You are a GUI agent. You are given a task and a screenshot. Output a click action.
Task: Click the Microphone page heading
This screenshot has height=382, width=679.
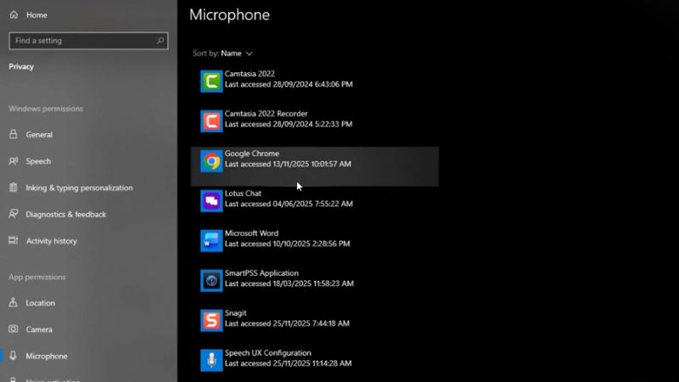pos(229,14)
